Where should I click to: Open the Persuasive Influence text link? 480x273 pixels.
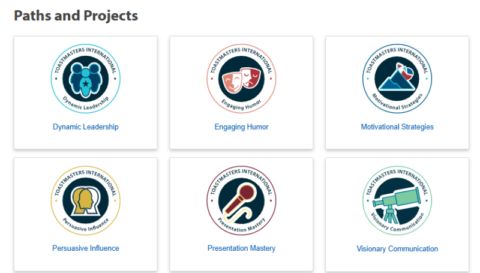click(86, 248)
